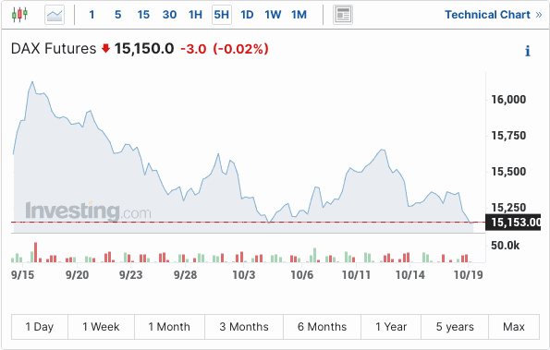Click the red down arrow beside price
The image size is (550, 350).
[105, 48]
